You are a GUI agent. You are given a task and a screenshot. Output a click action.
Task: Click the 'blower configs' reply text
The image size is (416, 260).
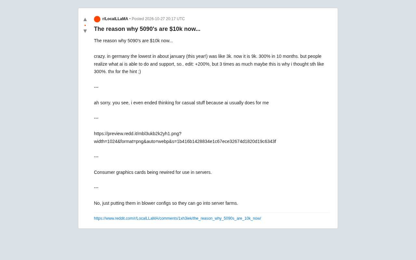pos(166,203)
